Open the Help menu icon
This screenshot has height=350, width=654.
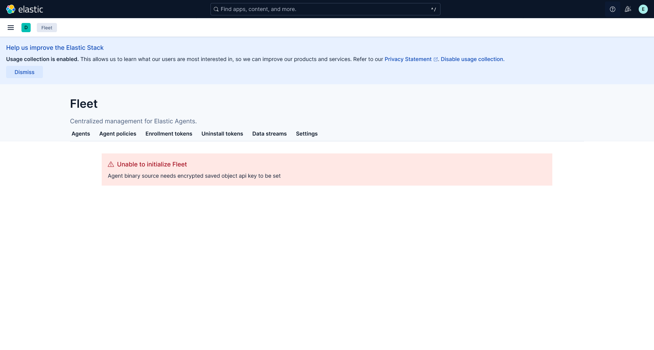612,9
